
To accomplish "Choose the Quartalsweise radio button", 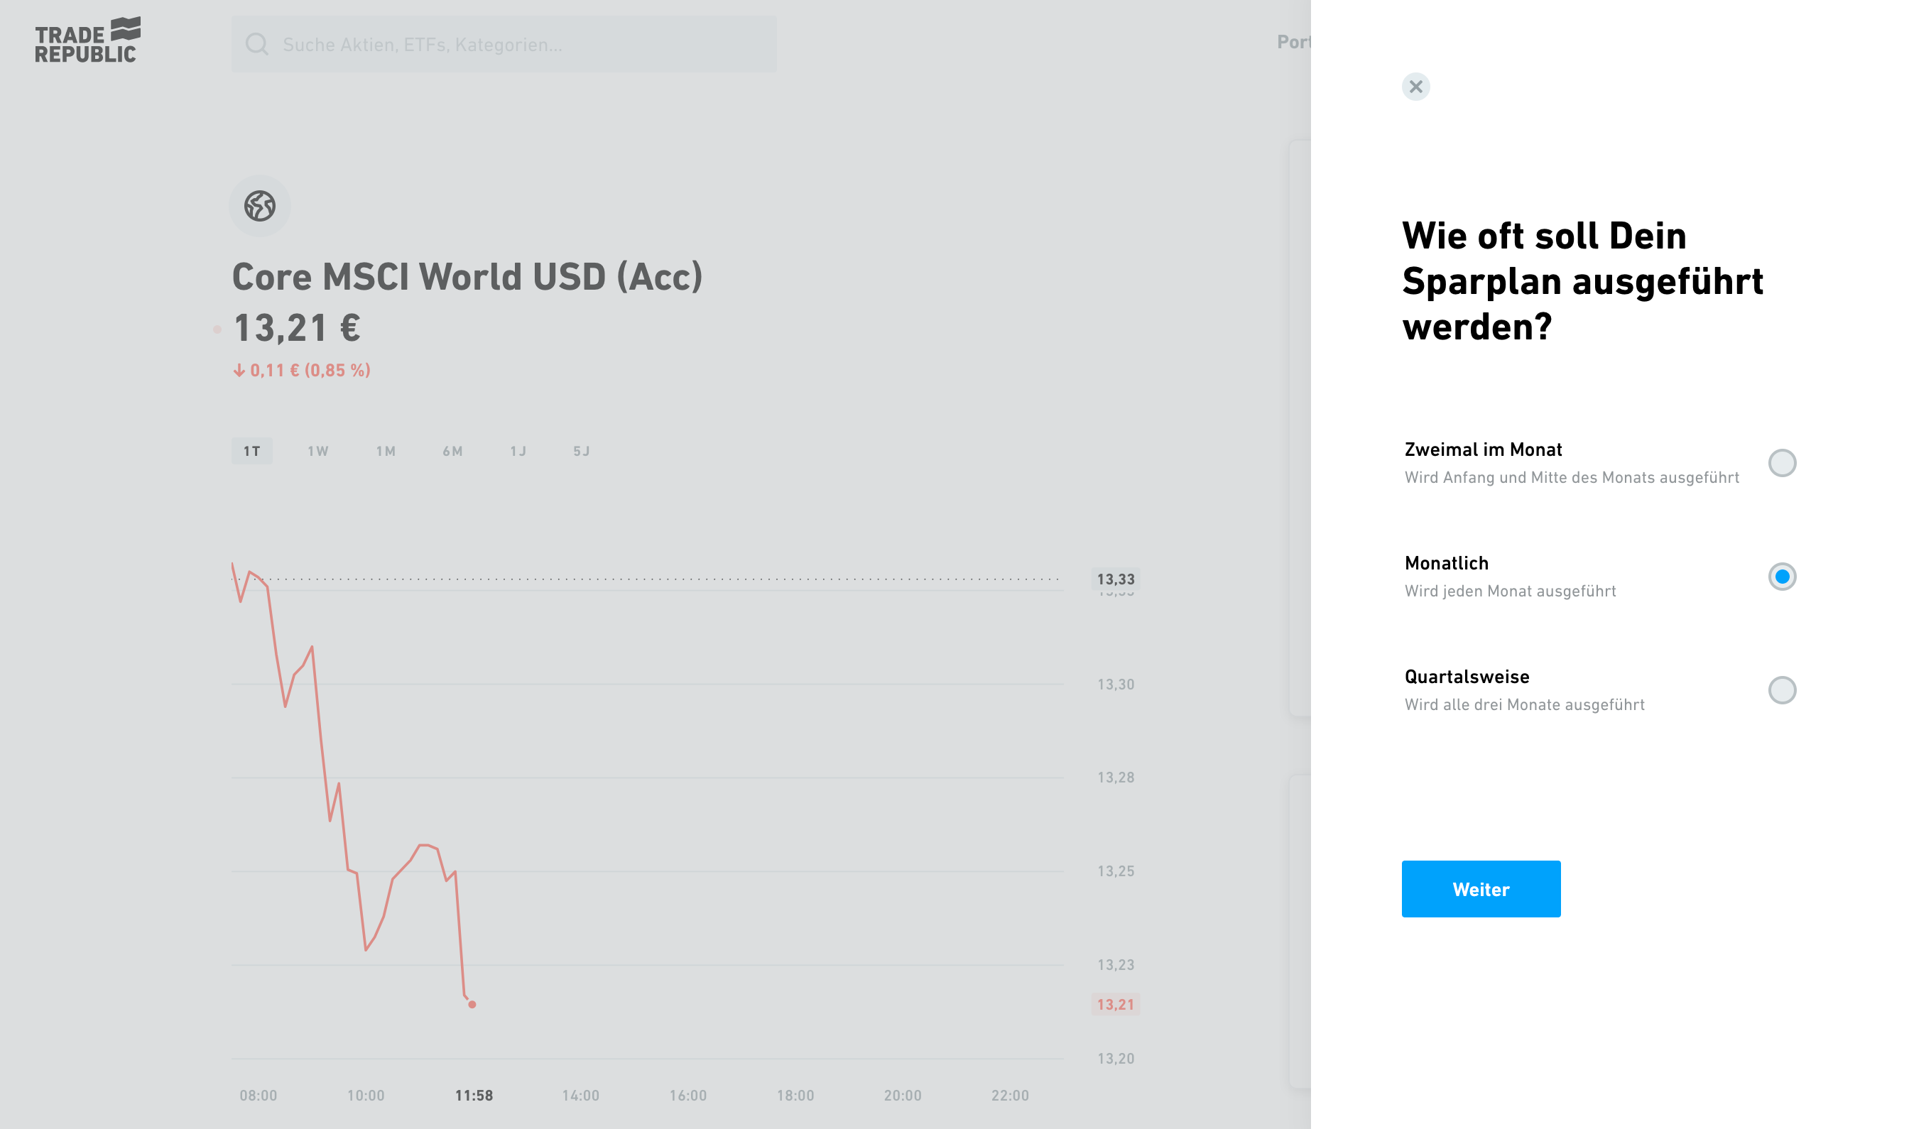I will 1781,690.
